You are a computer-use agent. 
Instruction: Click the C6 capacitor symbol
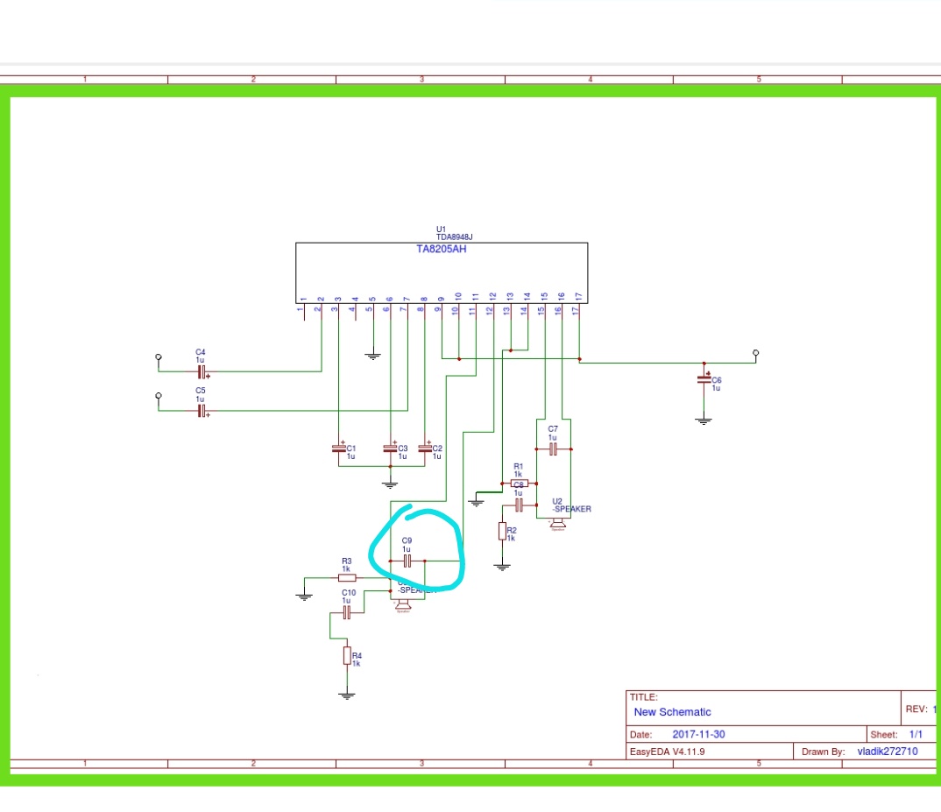[x=704, y=379]
